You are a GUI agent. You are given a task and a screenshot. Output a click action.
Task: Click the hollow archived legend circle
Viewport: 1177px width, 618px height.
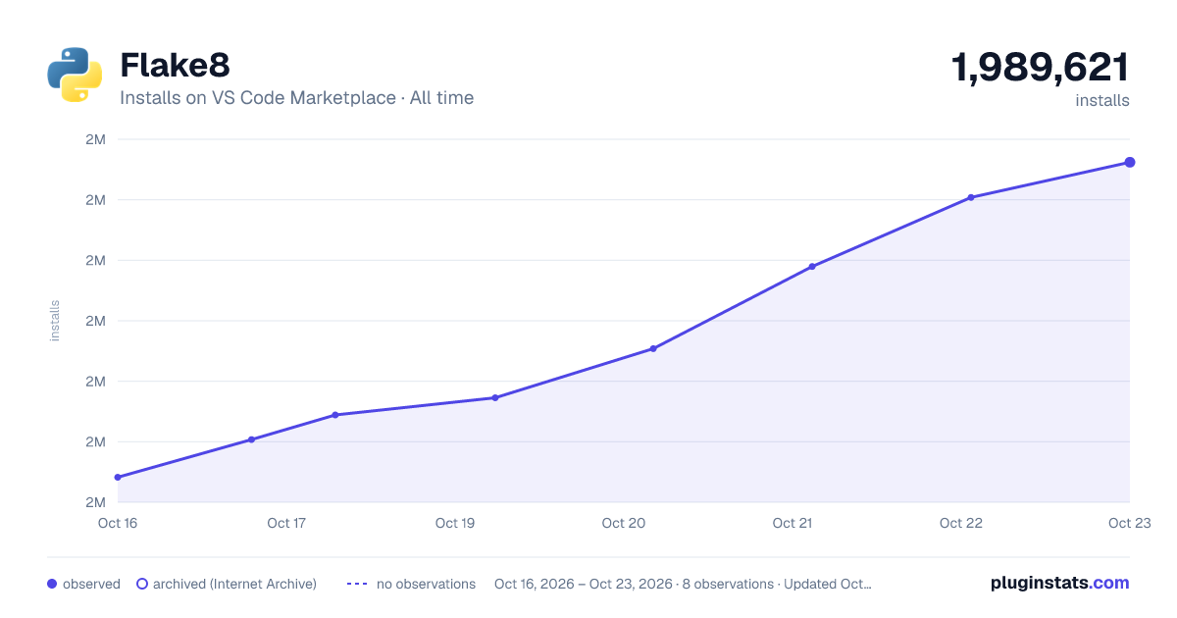point(142,584)
